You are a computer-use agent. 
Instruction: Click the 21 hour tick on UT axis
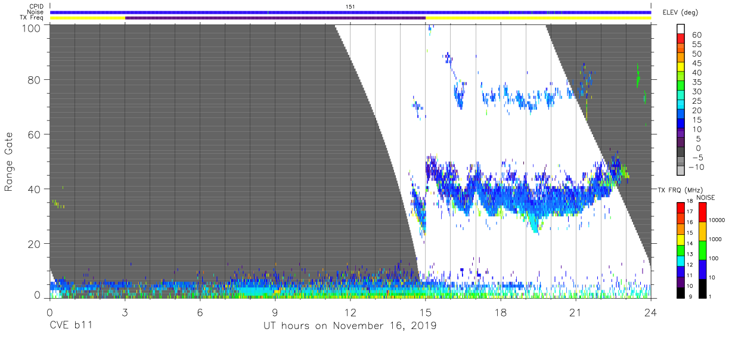(x=576, y=312)
